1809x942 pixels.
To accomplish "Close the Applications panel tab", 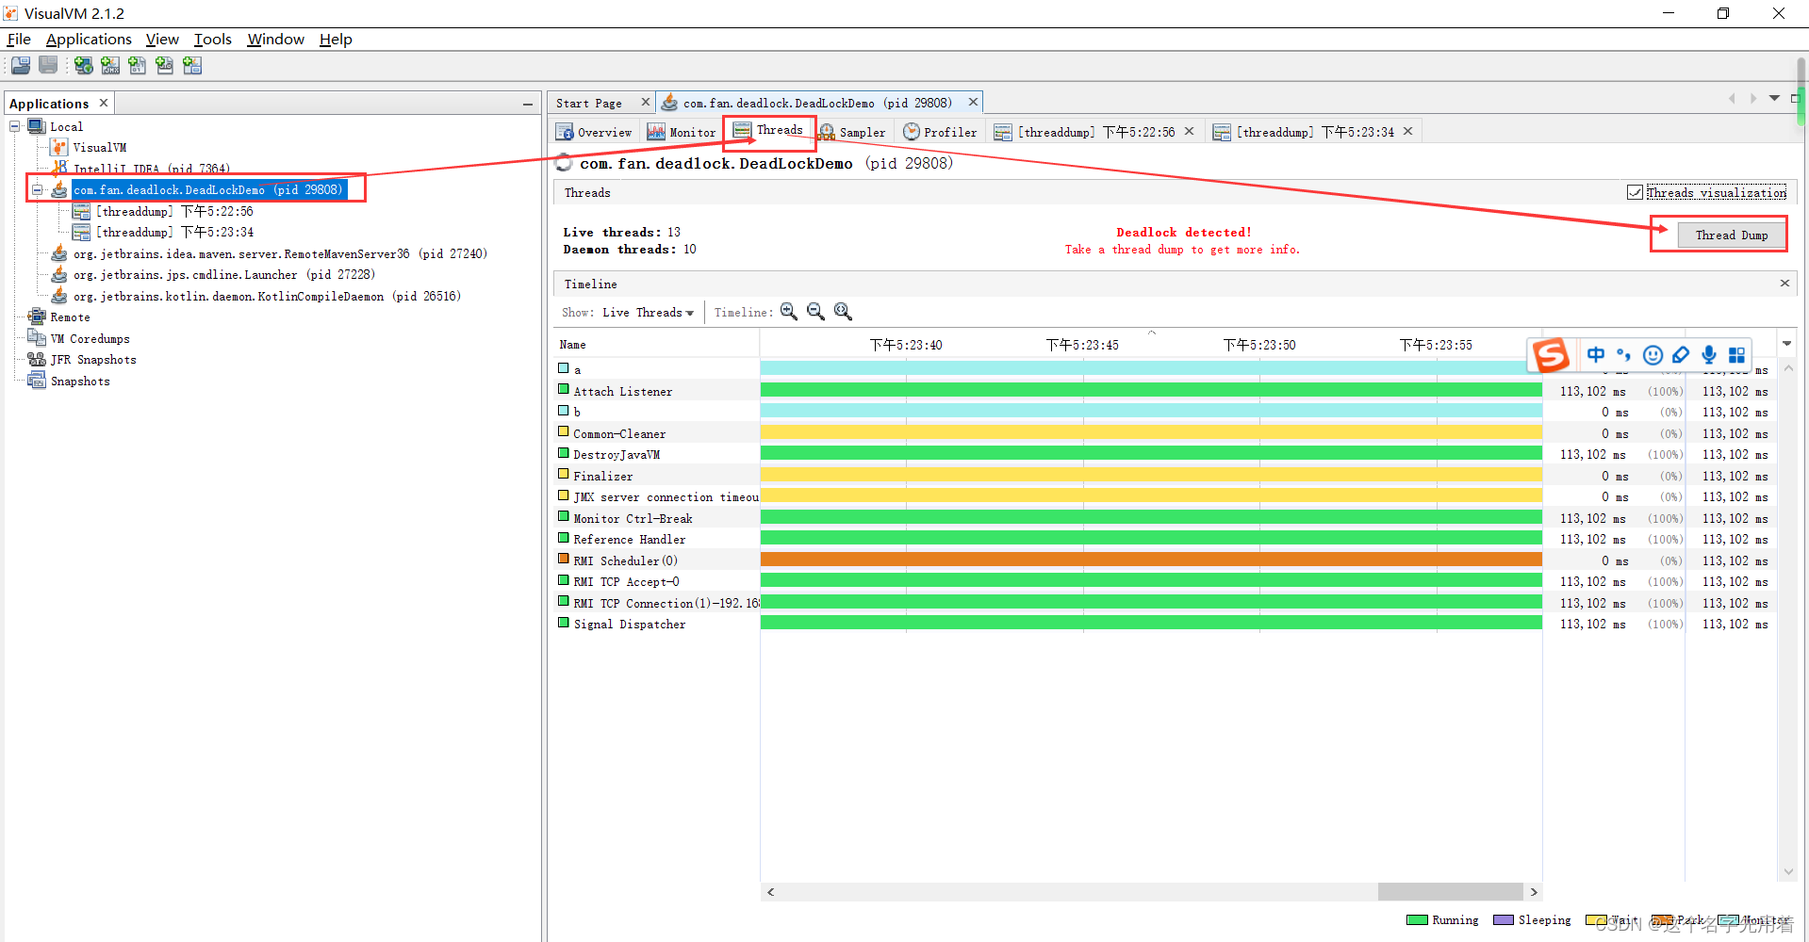I will pos(104,103).
